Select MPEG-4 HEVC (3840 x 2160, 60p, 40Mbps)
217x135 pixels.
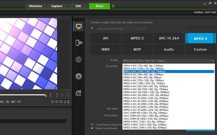point(168,127)
